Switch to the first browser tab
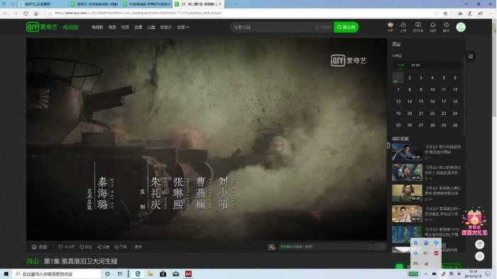The height and width of the screenshot is (279, 497). point(42,4)
